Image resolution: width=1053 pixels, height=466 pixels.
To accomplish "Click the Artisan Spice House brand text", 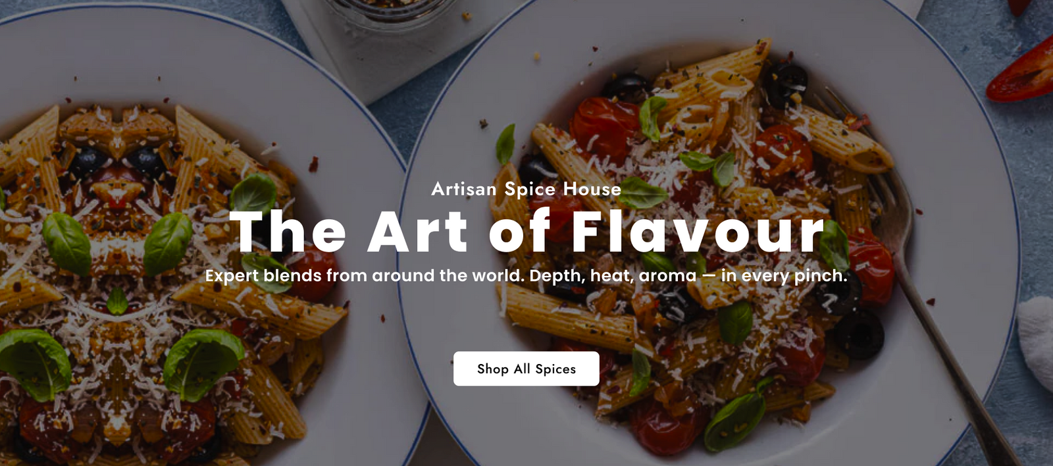I will coord(526,189).
